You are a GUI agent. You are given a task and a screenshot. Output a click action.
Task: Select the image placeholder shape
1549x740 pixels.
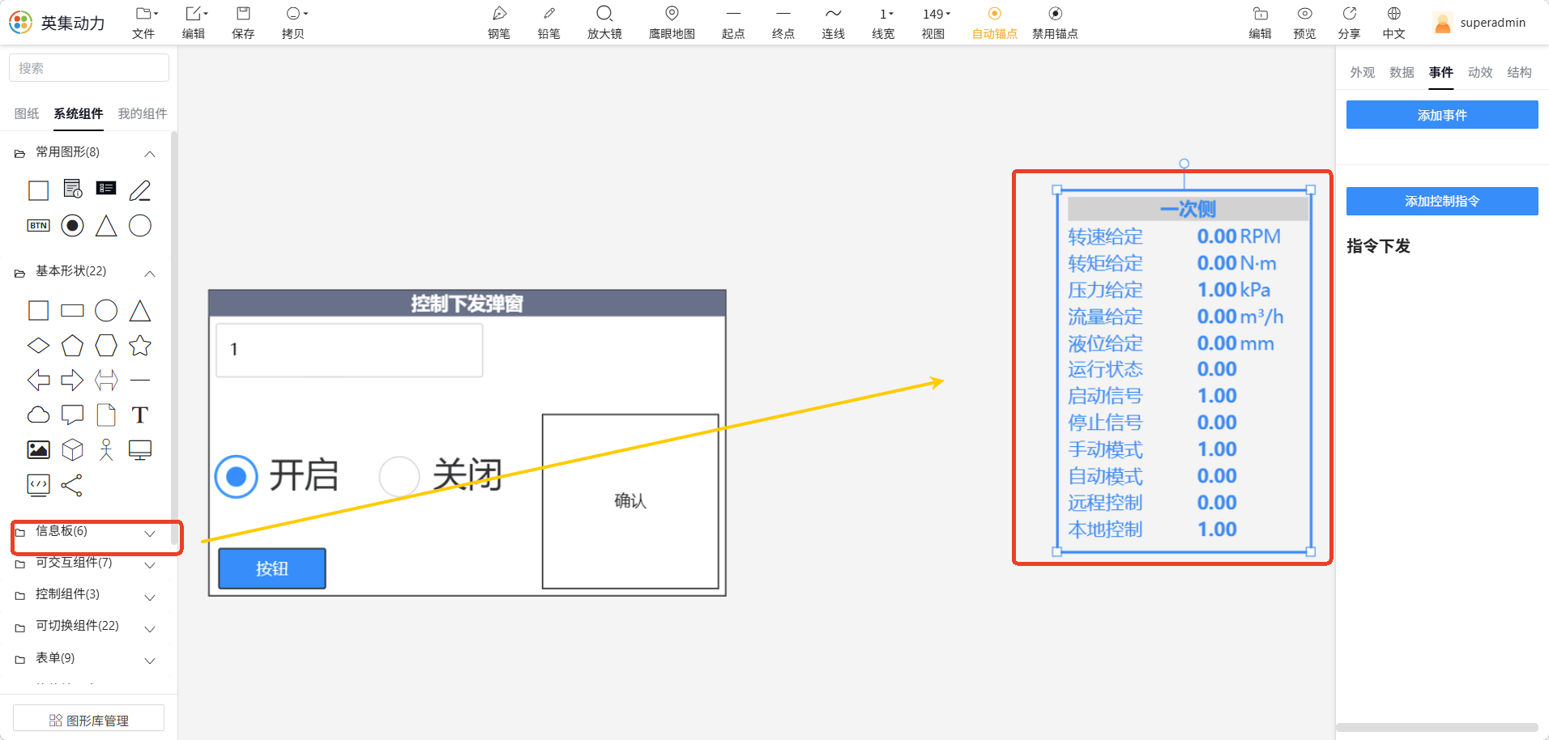38,449
